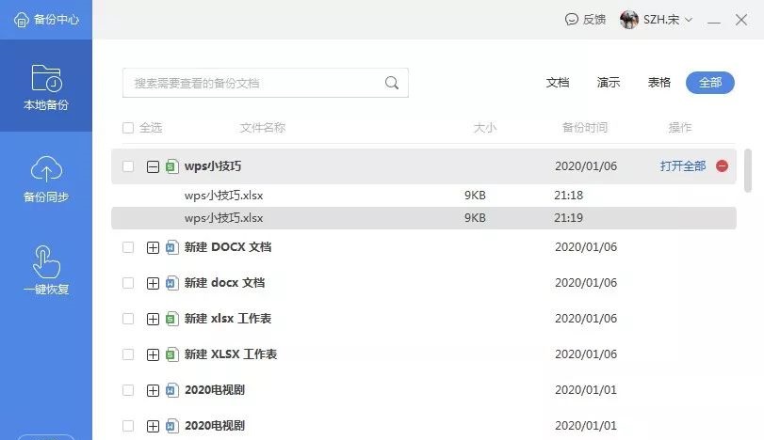Check the box for wps小技巧
This screenshot has height=440, width=764.
point(128,166)
